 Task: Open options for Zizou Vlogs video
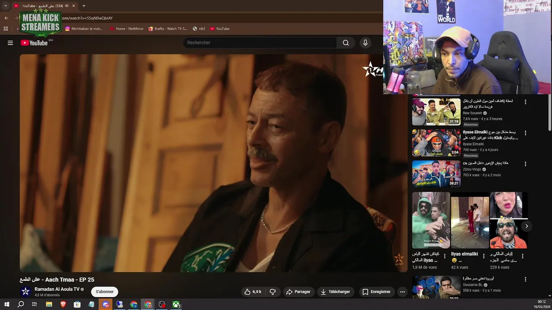(x=525, y=164)
